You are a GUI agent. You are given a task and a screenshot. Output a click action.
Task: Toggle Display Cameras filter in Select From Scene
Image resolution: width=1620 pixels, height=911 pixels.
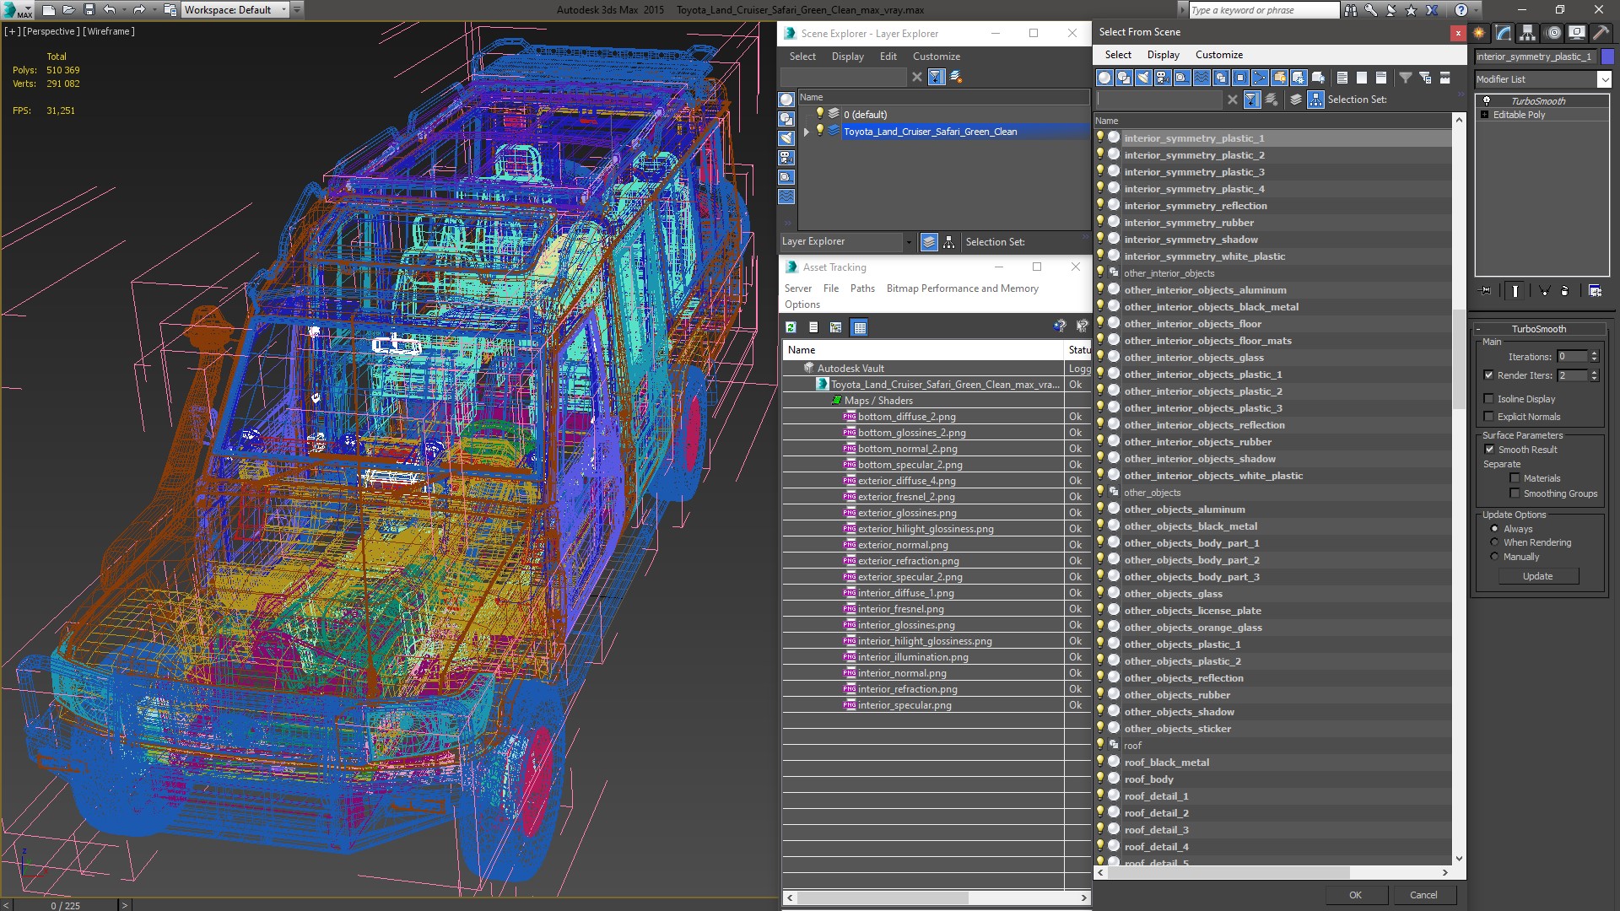1163,78
